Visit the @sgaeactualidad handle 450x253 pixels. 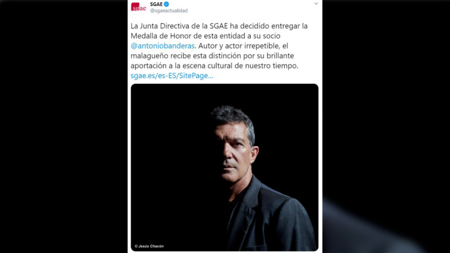pos(169,11)
